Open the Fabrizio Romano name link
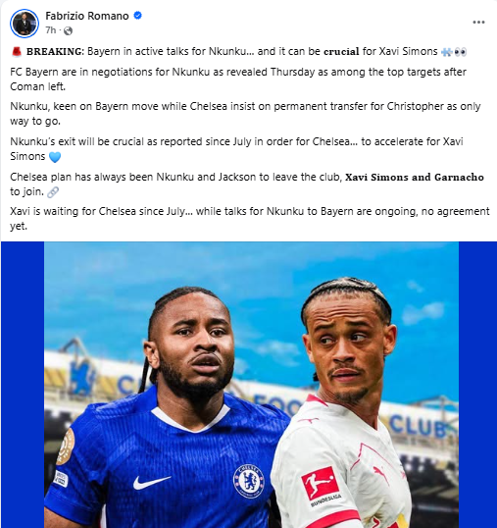 pyautogui.click(x=87, y=16)
